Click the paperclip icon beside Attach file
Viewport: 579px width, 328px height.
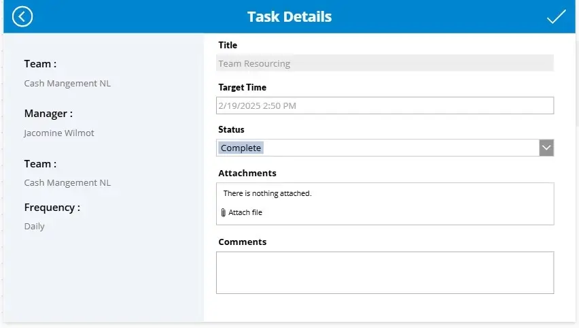tap(223, 212)
